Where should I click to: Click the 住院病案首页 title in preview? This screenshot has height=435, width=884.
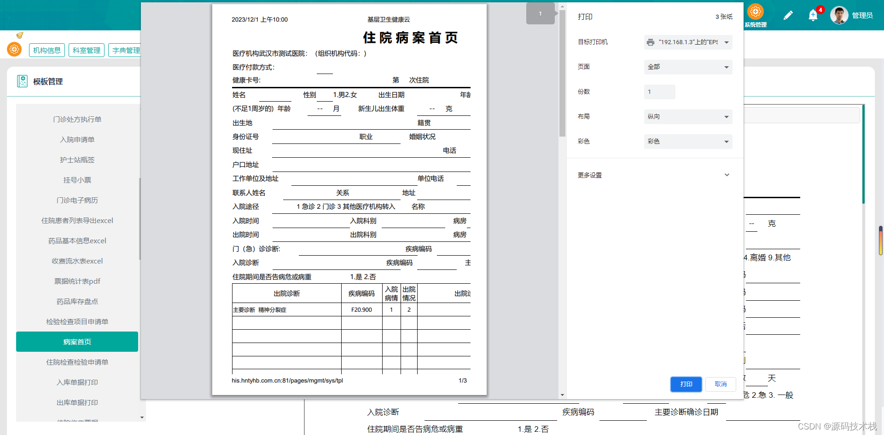pyautogui.click(x=410, y=38)
